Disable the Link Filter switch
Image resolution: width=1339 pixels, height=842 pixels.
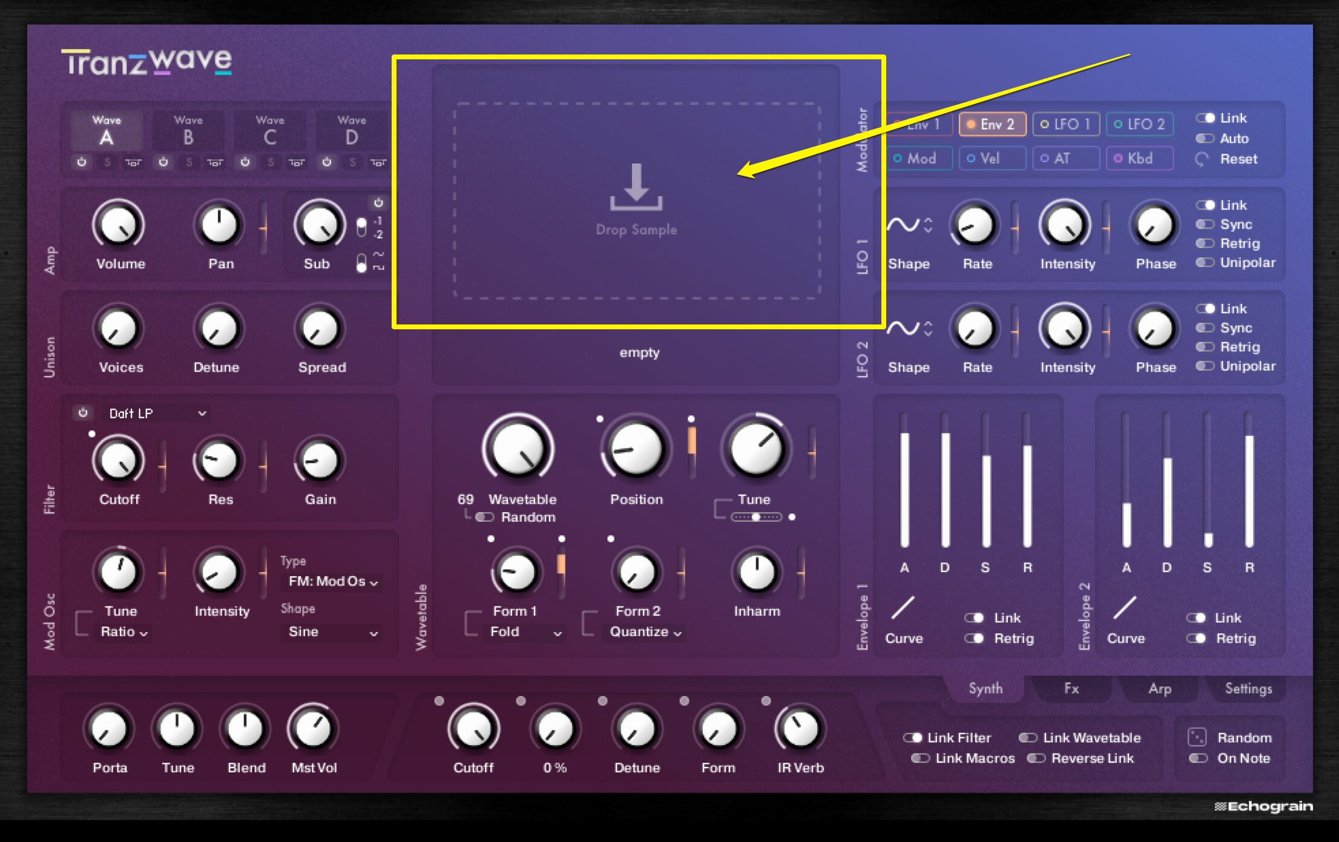pos(912,737)
